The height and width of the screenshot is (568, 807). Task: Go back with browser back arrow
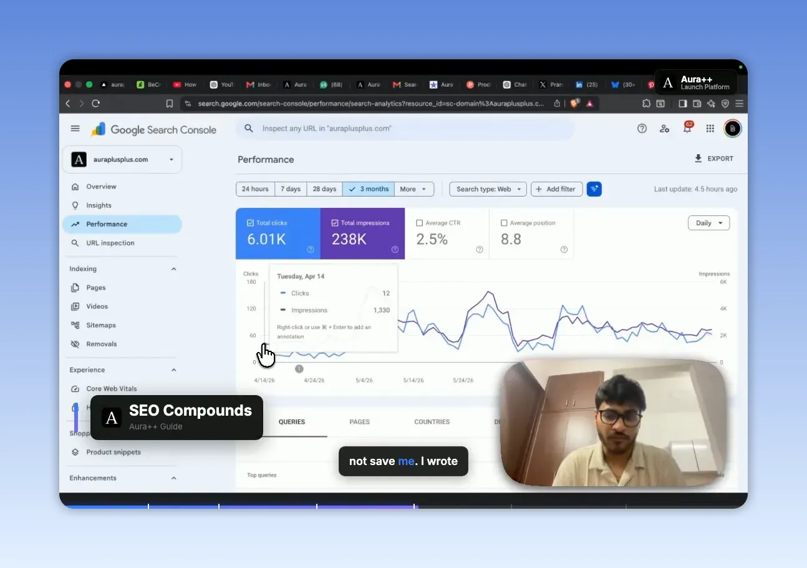[x=68, y=104]
